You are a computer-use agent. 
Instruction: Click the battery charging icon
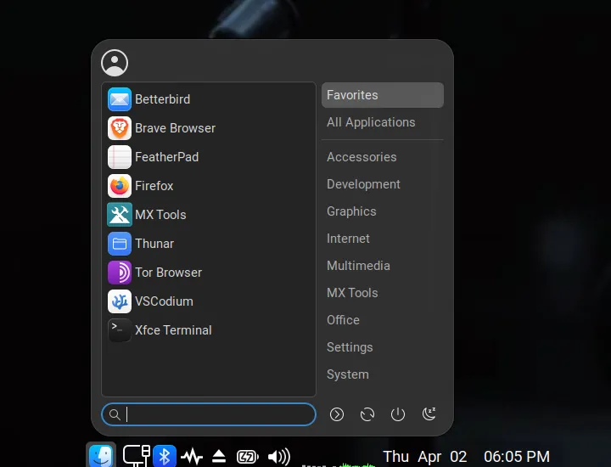pos(248,457)
